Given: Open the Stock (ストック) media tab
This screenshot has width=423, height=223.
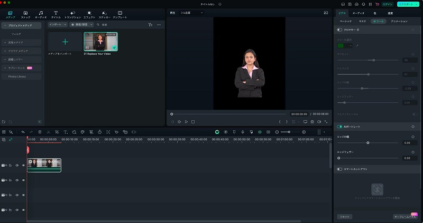Looking at the screenshot, I should pos(25,15).
